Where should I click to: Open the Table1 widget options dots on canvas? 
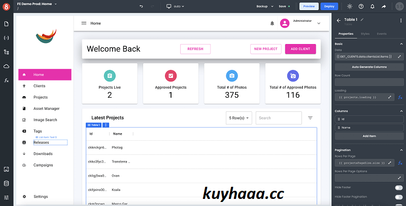106,125
